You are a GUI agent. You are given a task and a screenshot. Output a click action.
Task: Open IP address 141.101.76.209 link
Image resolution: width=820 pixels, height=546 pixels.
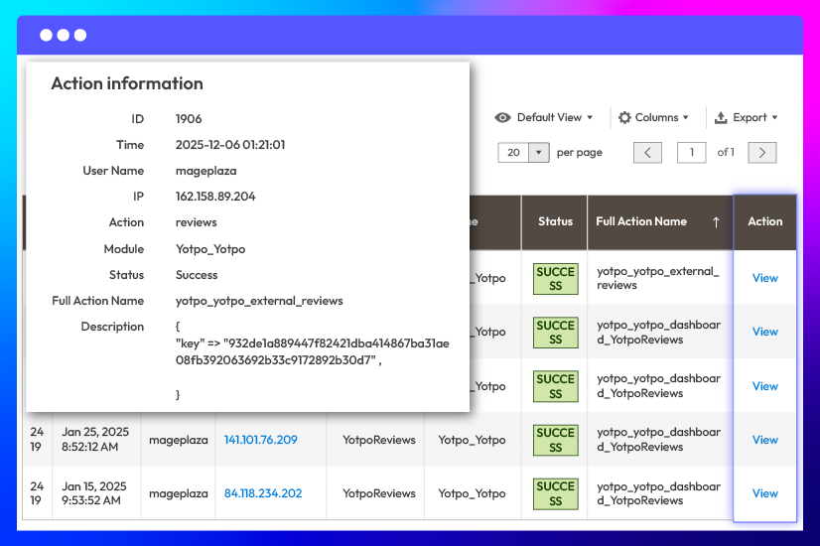(261, 440)
